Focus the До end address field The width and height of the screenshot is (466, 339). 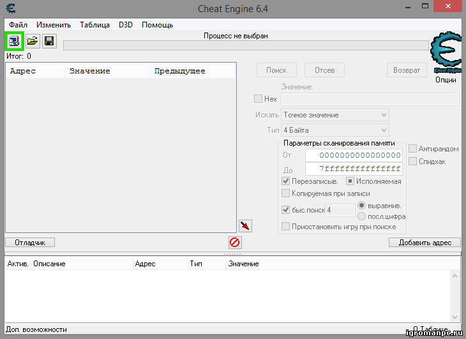click(354, 169)
